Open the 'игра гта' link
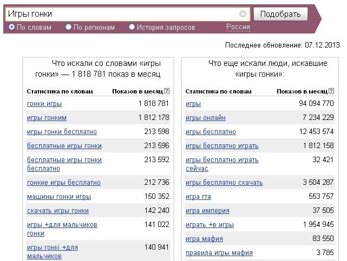347x261 pixels. 198,197
